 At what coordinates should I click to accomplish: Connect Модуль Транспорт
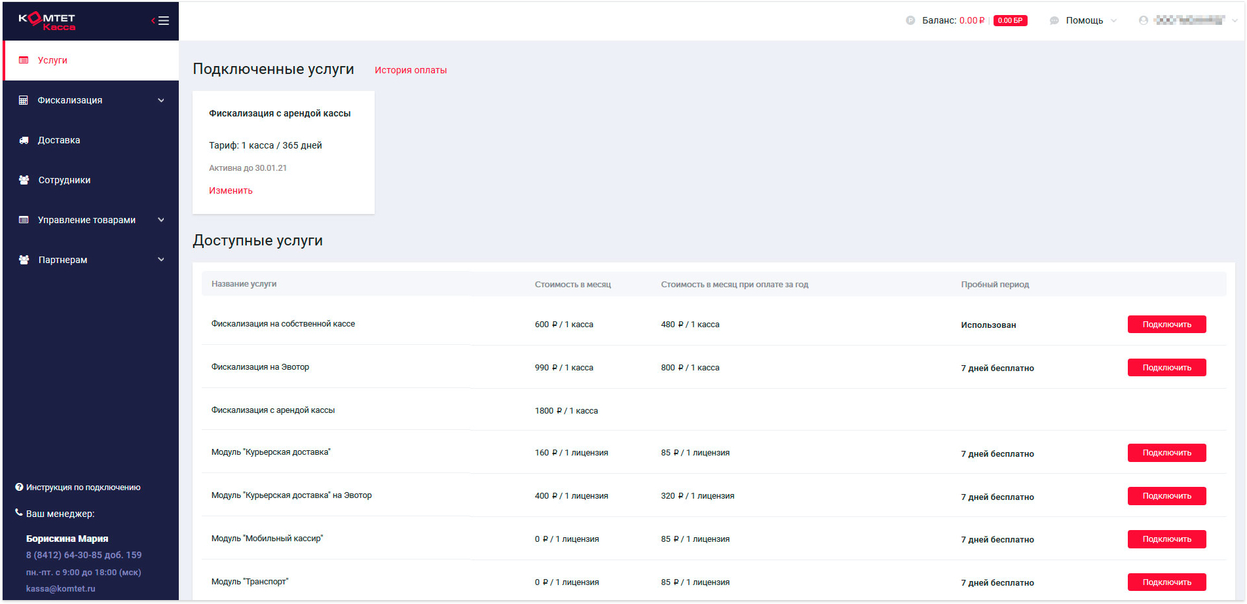coord(1166,582)
